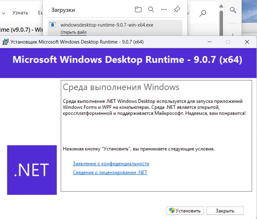The image size is (257, 219).
Task: Click the Microsoft Windows Desktop Runtime banner title
Action: 127,60
